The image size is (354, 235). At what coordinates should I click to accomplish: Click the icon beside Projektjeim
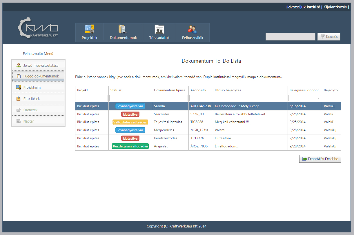coord(19,87)
